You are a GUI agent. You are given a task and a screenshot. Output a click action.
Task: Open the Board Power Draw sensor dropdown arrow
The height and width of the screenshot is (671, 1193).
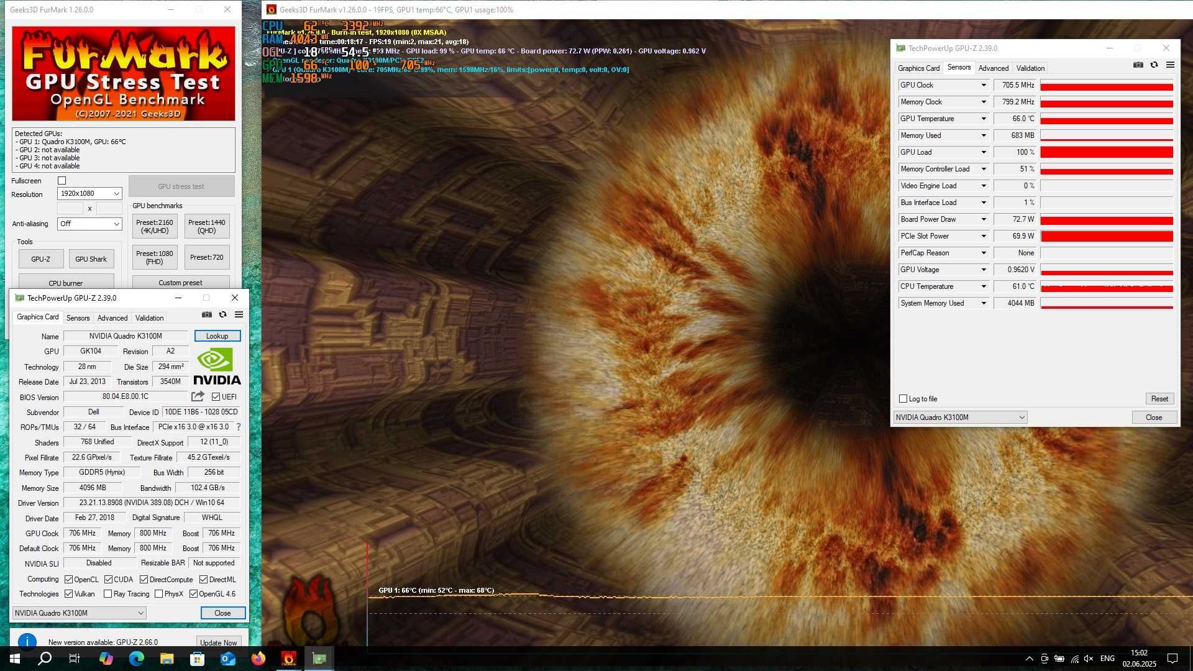coord(984,219)
